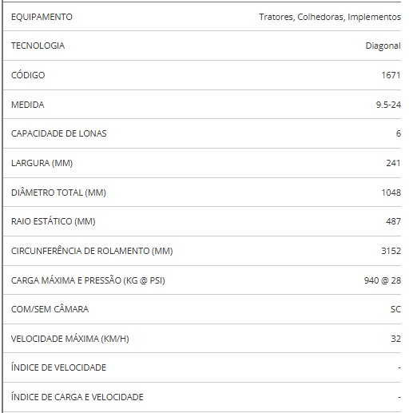Viewport: 409px width, 413px height.
Task: Select the width value 241
Action: [393, 163]
